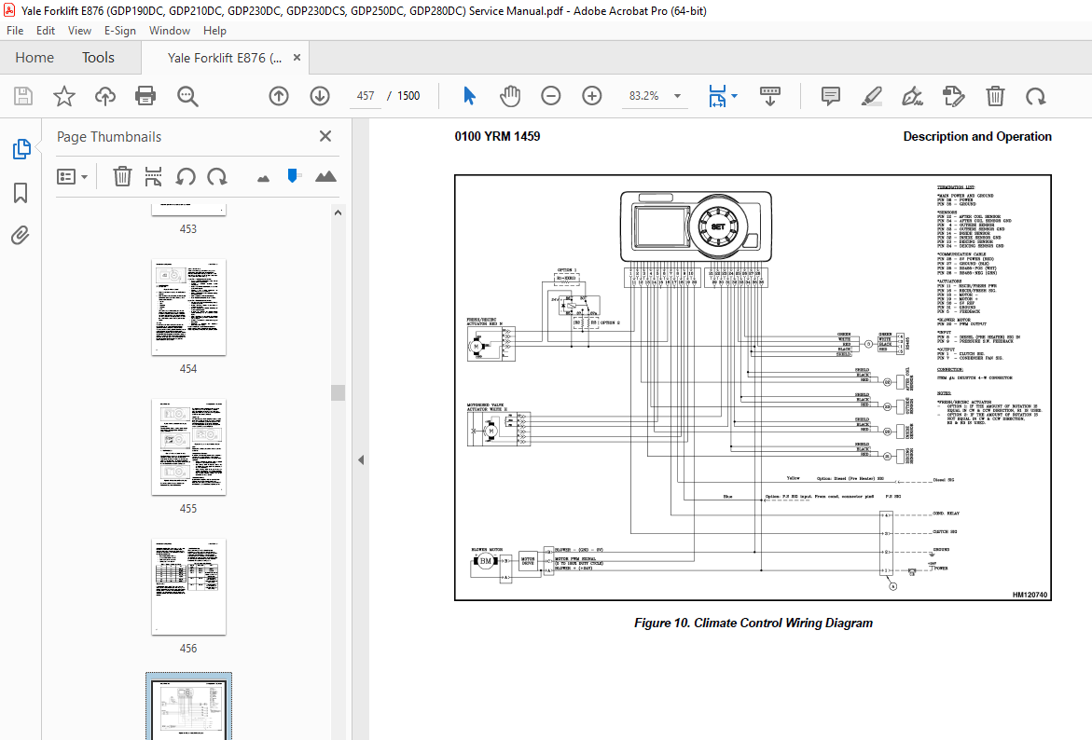Image resolution: width=1092 pixels, height=740 pixels.
Task: Rotate thumbnails counterclockwise
Action: (186, 176)
